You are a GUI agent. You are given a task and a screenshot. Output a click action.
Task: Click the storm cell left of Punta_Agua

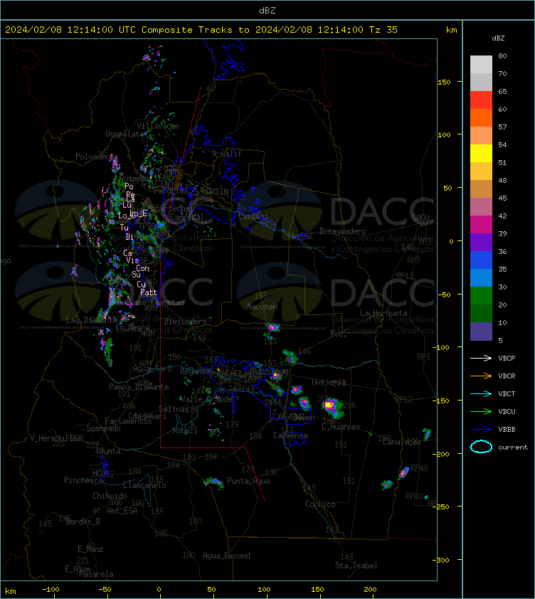(x=213, y=482)
